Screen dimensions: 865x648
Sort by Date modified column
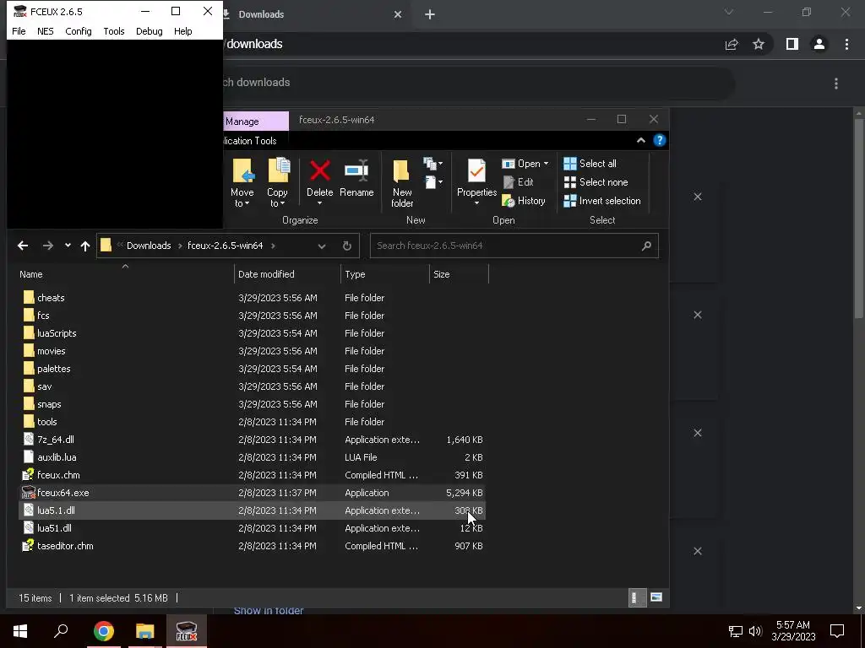click(287, 274)
